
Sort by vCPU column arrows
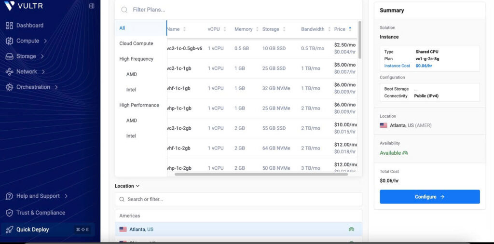(225, 29)
